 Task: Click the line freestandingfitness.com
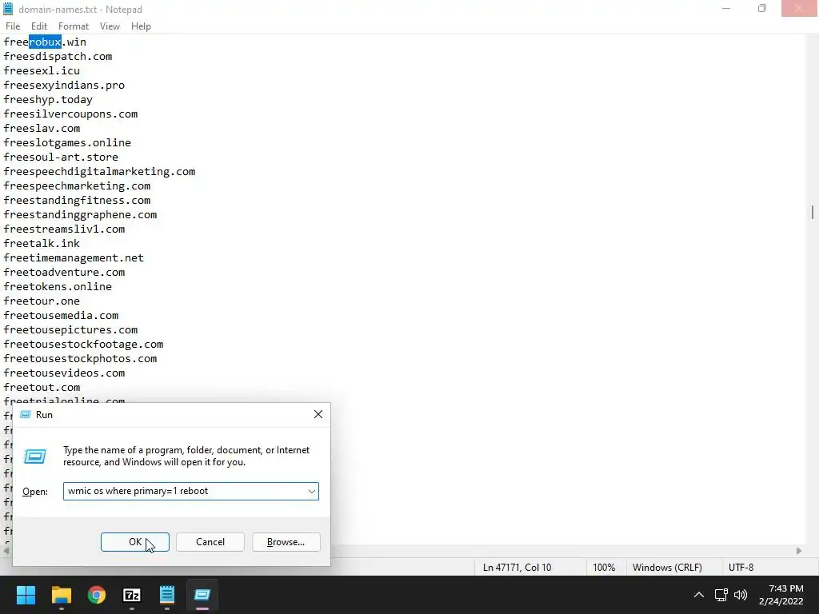point(77,201)
